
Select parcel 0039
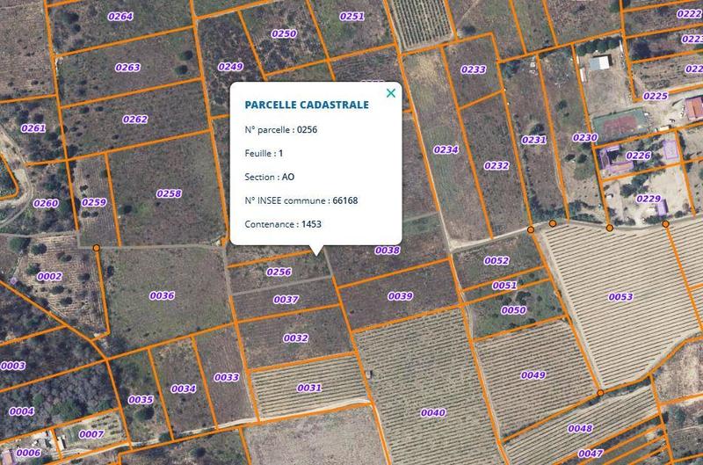point(400,296)
